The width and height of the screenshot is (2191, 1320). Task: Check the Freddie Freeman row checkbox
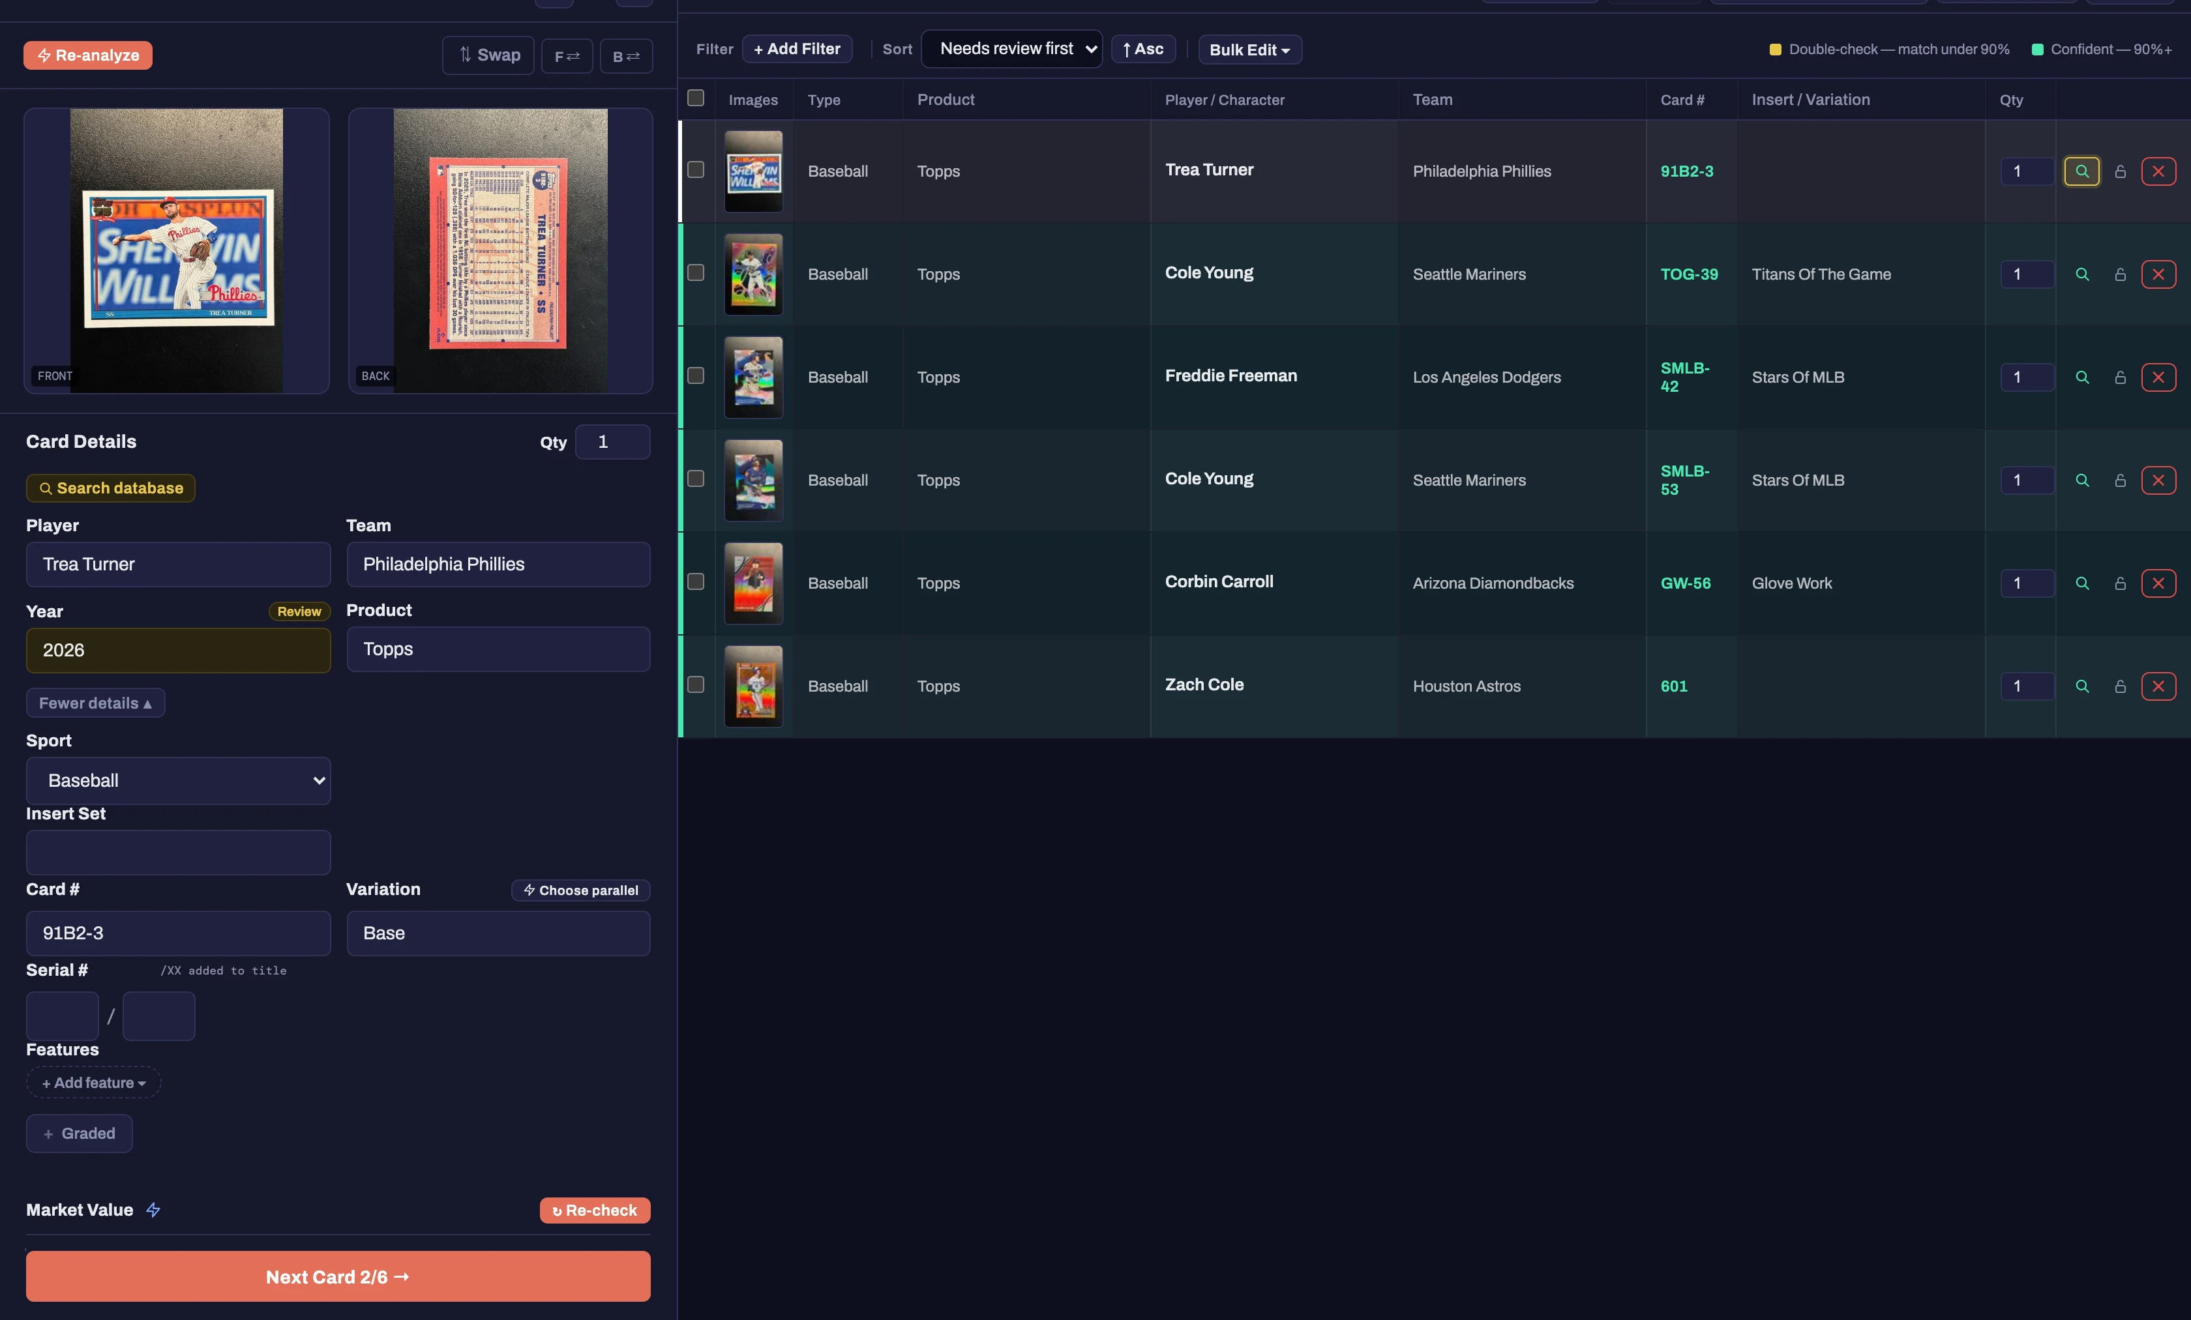point(695,376)
